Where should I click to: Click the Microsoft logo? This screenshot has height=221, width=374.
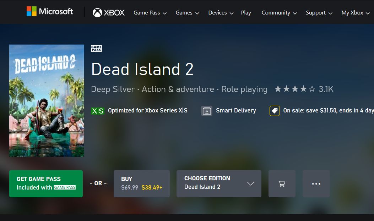tap(50, 11)
